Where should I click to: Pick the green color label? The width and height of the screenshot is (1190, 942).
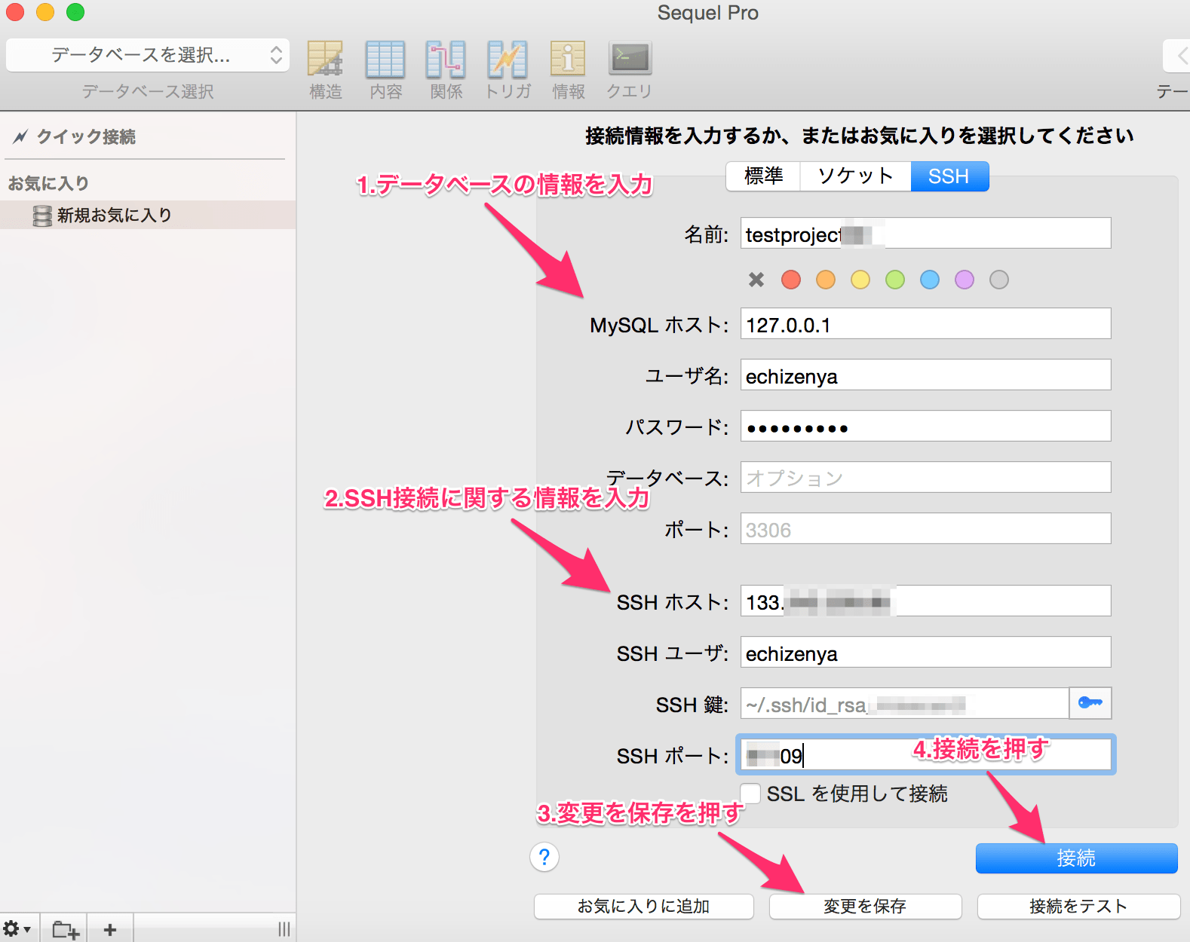[x=895, y=280]
